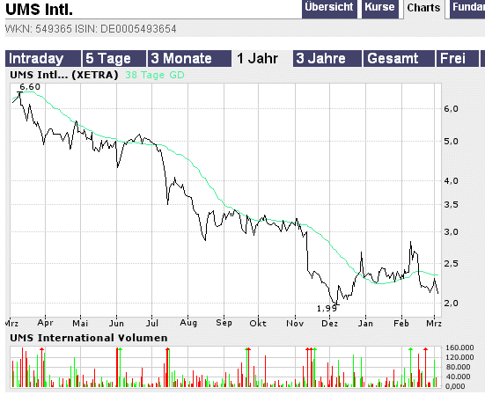Click the 2,5 price axis label

pyautogui.click(x=451, y=264)
